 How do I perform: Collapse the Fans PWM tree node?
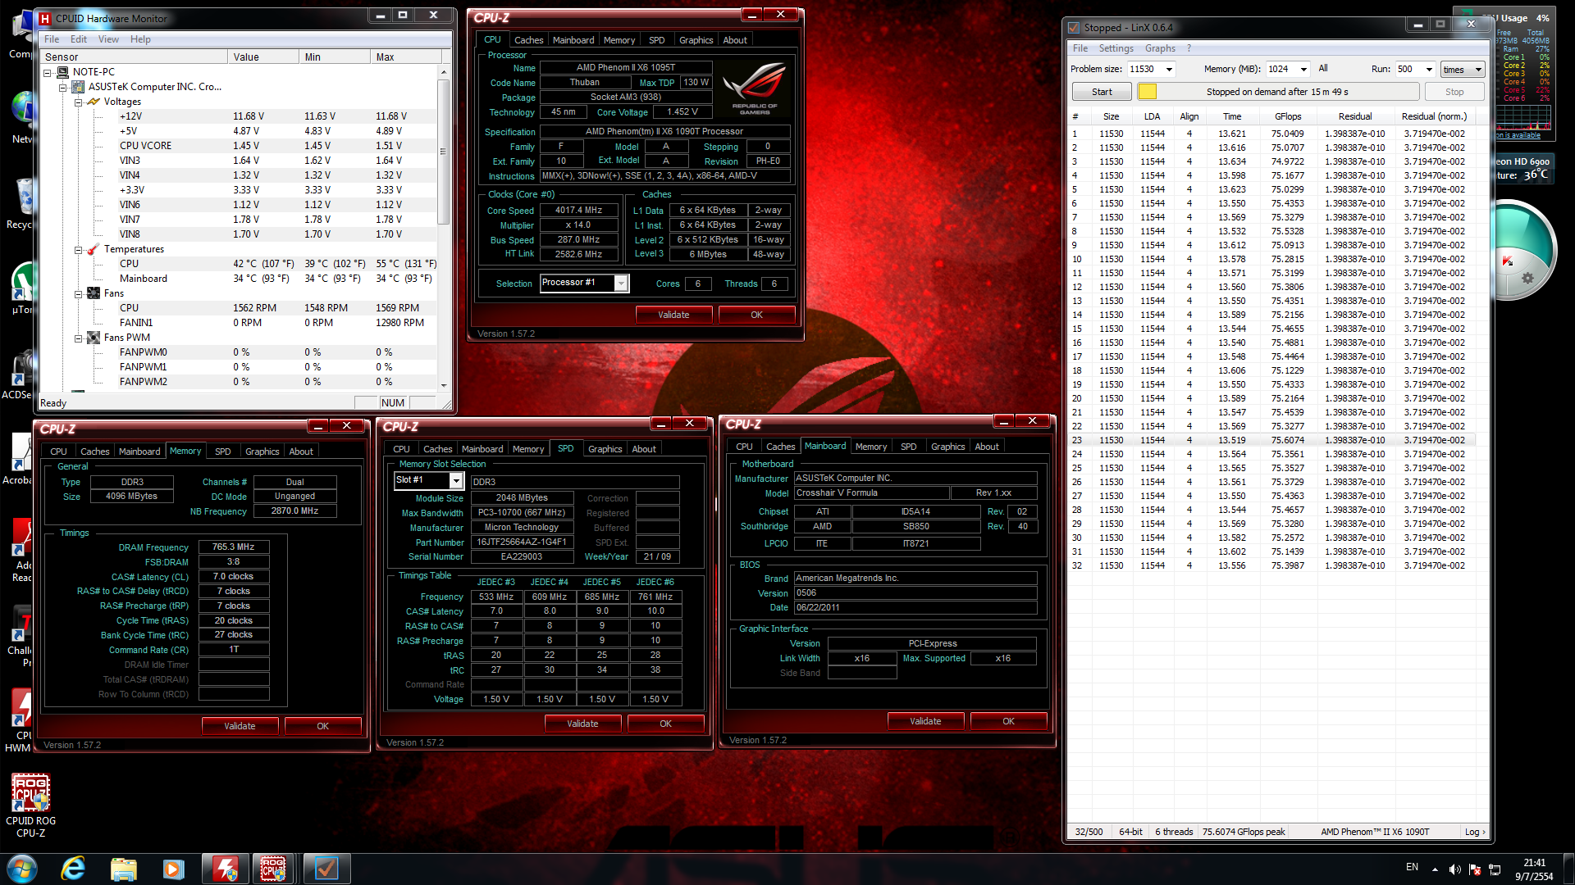pos(79,338)
